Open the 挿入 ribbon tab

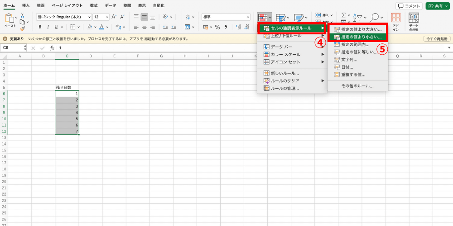click(26, 5)
